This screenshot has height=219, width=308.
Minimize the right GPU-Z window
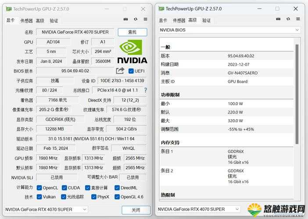259,9
